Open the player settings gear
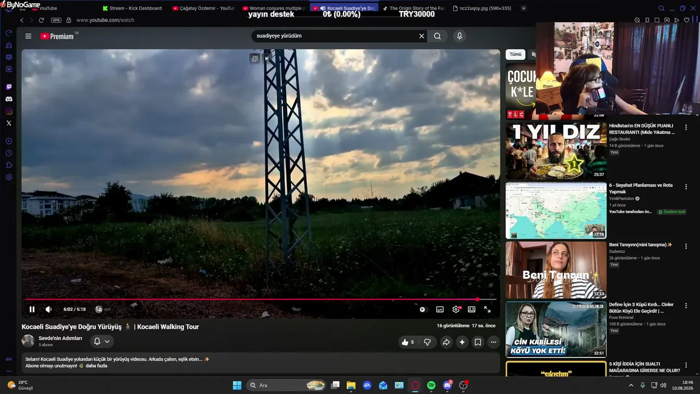Viewport: 700px width, 394px height. tap(456, 309)
